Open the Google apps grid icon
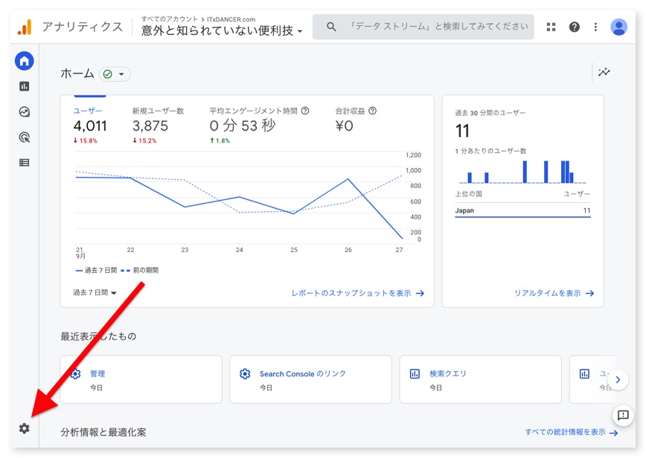646x458 pixels. click(x=551, y=27)
